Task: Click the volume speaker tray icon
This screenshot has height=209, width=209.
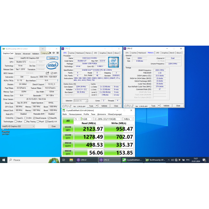Action: pyautogui.click(x=172, y=160)
